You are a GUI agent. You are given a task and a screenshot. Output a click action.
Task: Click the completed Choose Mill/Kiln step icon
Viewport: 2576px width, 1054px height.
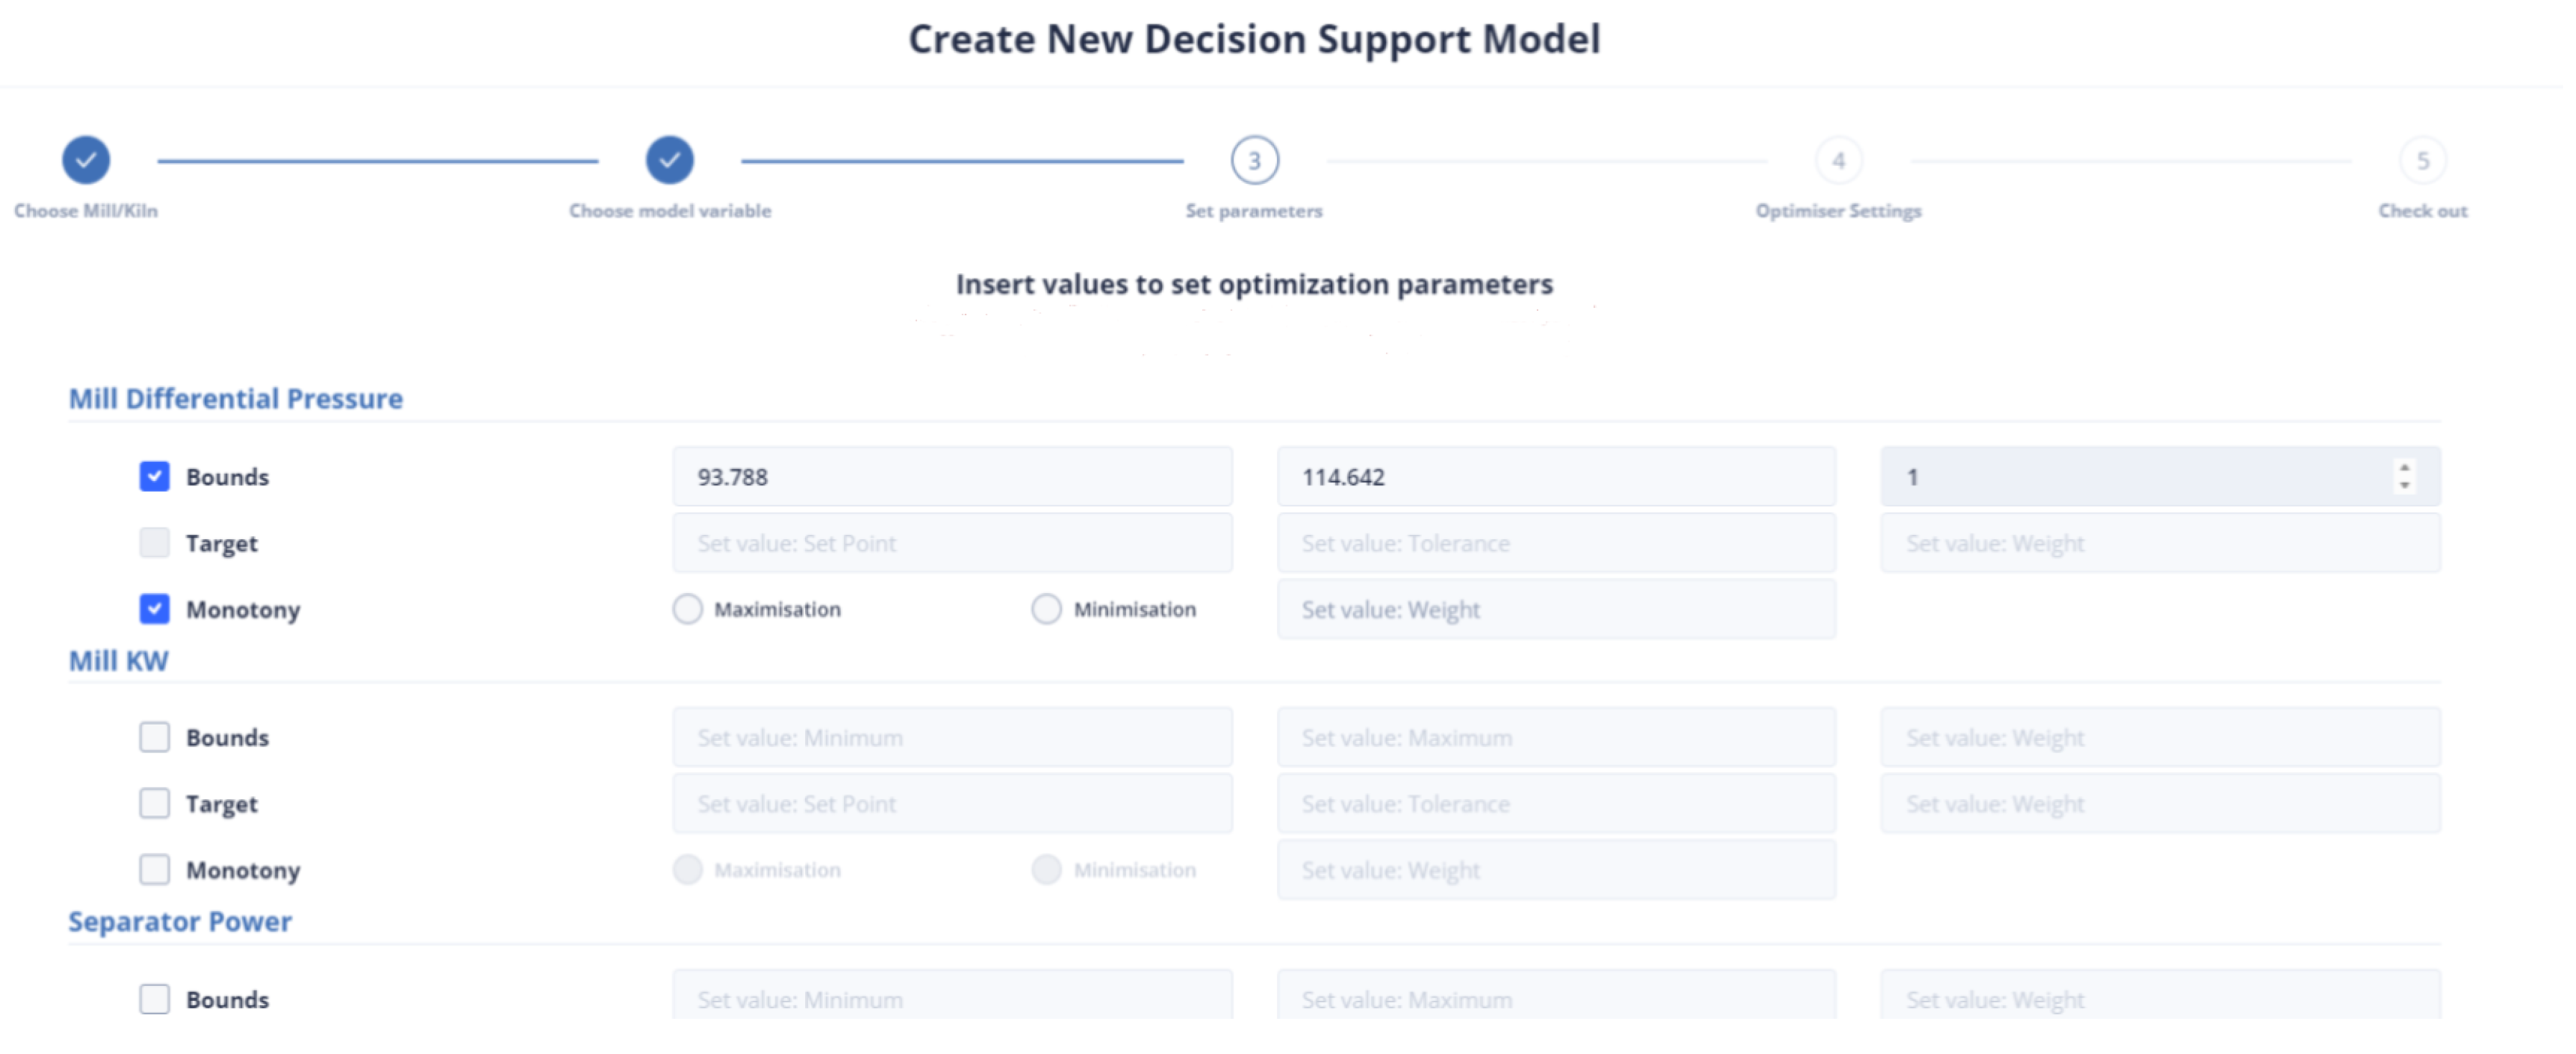[x=86, y=160]
